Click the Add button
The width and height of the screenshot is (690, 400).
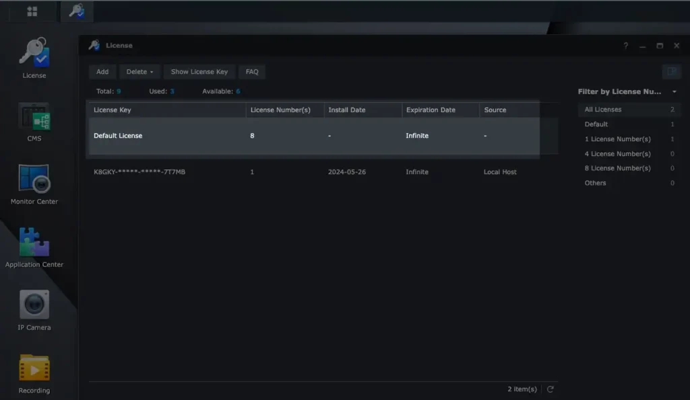[x=102, y=71]
